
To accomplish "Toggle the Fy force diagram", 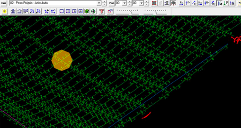I will pos(188,3).
